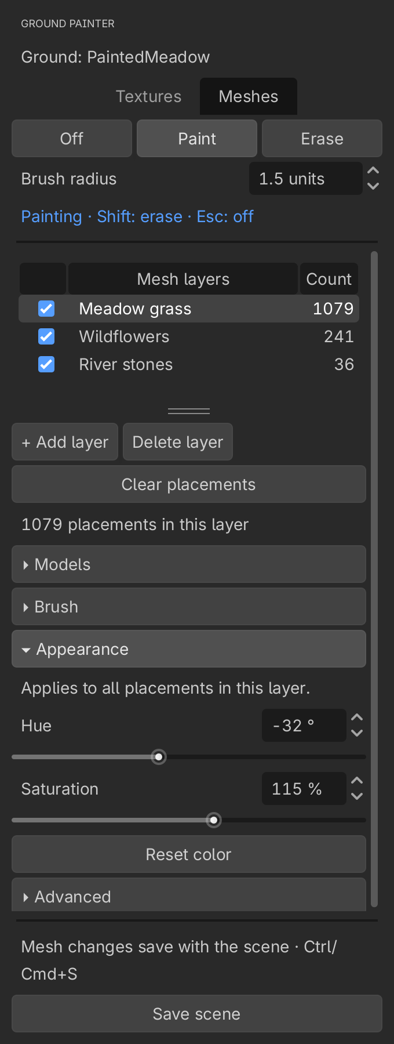Click the layer list resize grip handle
394x1044 pixels.
189,411
